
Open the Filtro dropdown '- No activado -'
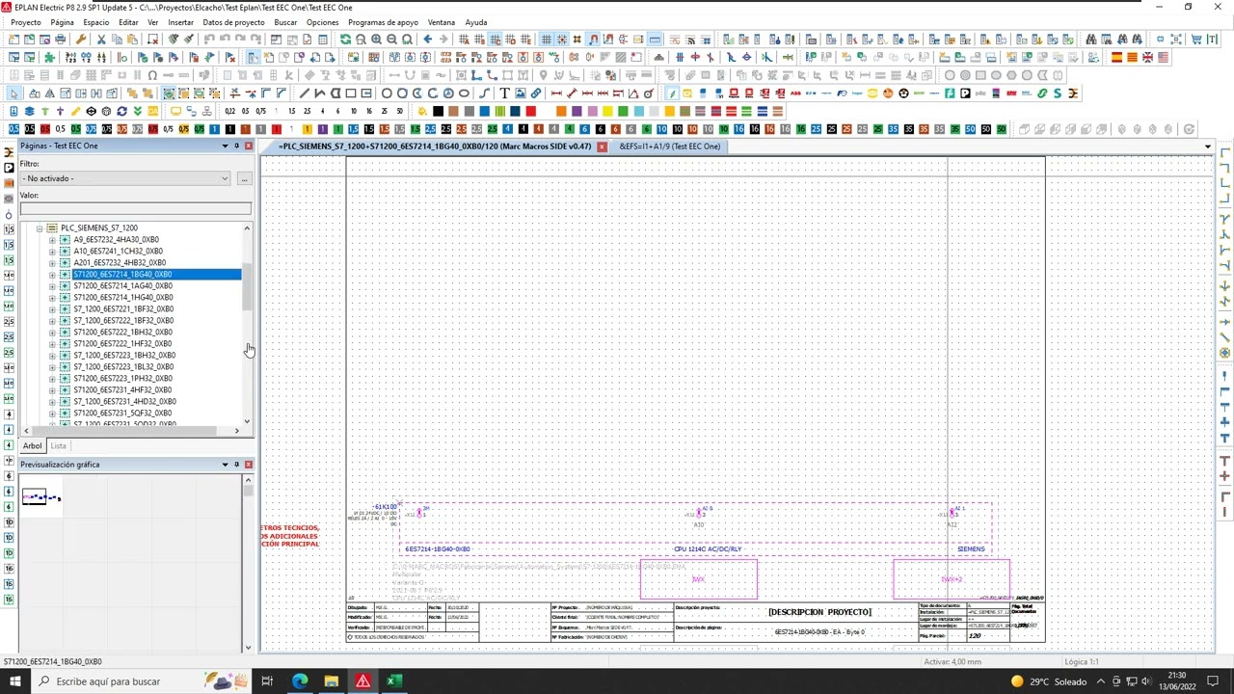(125, 178)
